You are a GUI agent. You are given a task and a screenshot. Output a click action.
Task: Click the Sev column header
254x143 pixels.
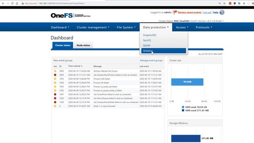55,66
